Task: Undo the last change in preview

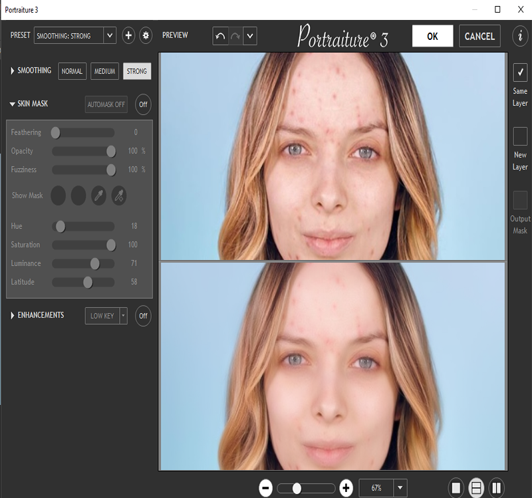Action: coord(220,36)
